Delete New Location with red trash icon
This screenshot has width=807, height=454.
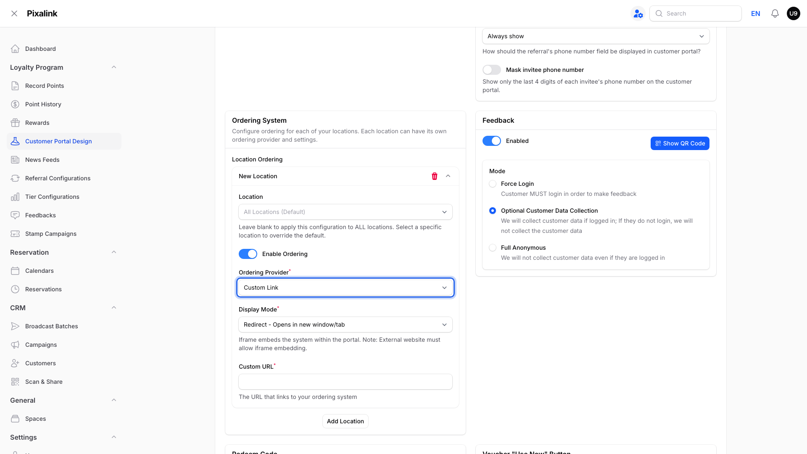[x=435, y=176]
